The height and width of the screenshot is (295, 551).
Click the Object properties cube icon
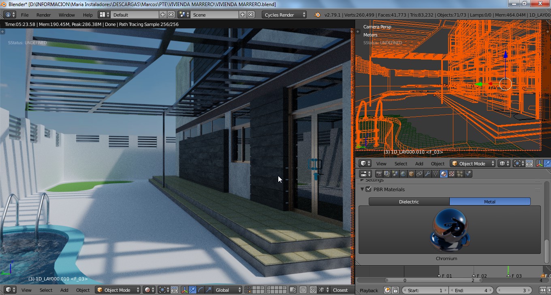[411, 174]
